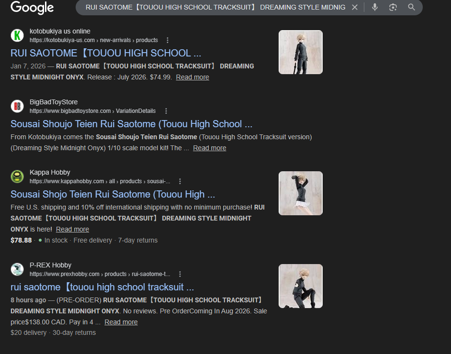Open the P-REX Hobby kneeling figure thumbnail
Viewport: 451px width, 354px height.
(x=301, y=286)
